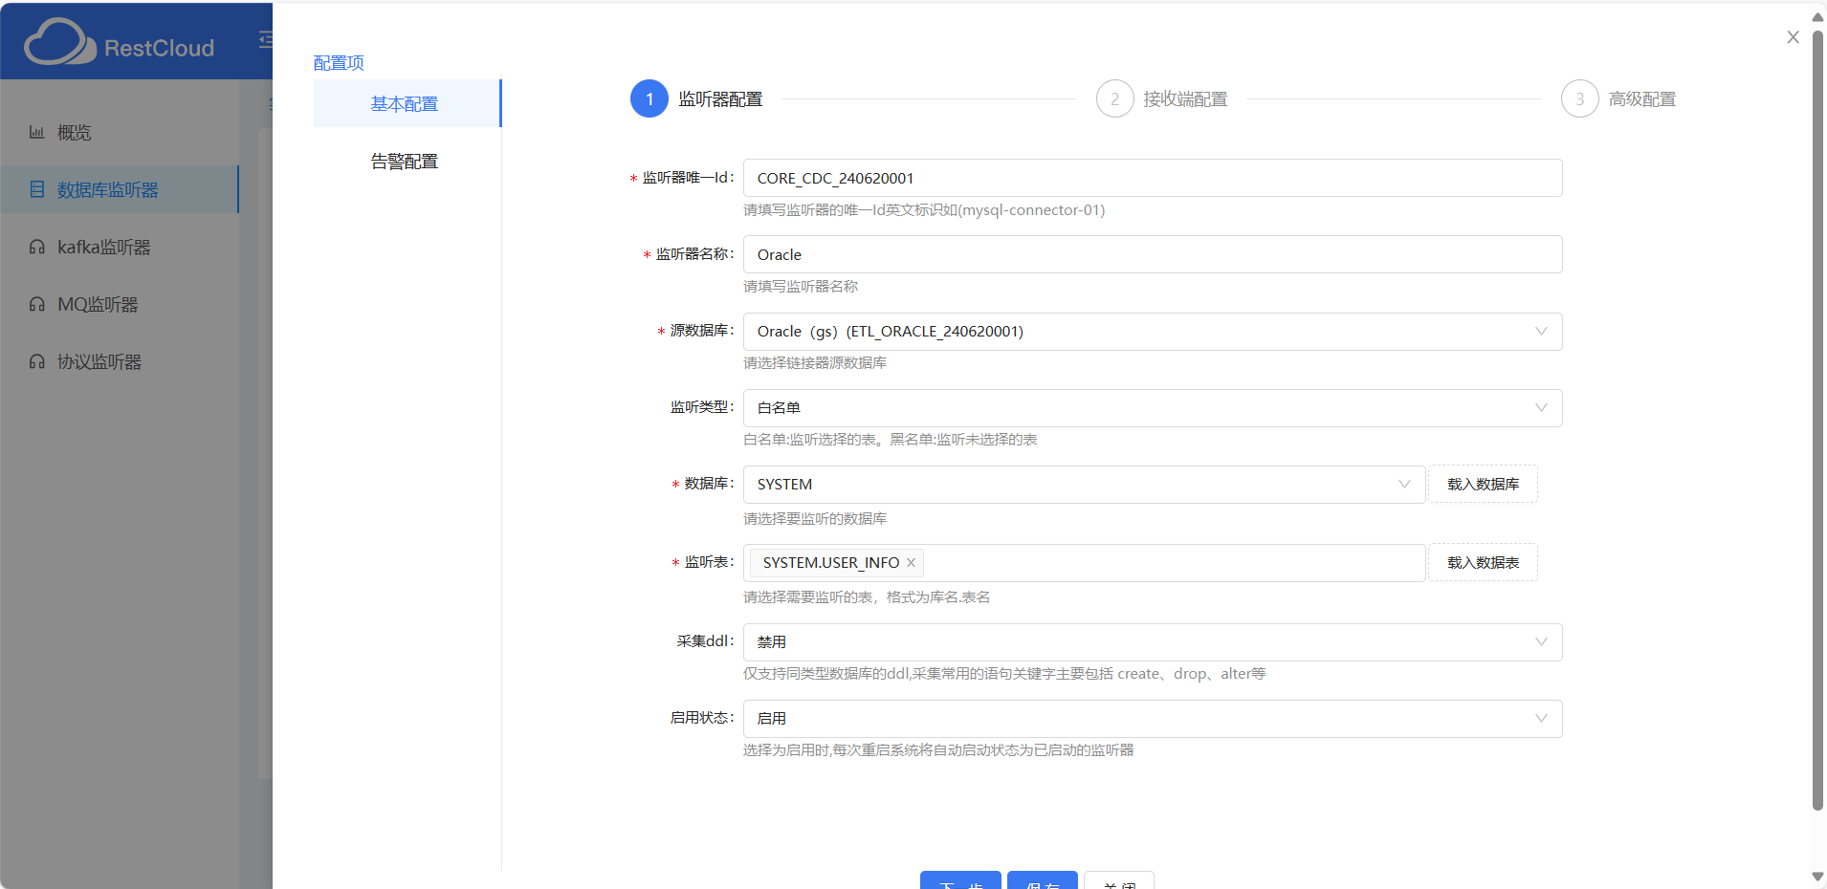The width and height of the screenshot is (1827, 889).
Task: Click the RestCloud cloud logo
Action: point(59,42)
